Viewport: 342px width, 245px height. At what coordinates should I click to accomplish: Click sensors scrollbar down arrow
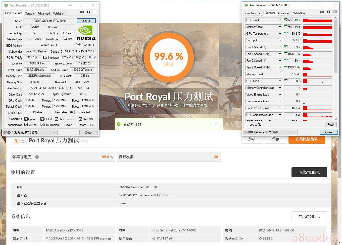335,119
